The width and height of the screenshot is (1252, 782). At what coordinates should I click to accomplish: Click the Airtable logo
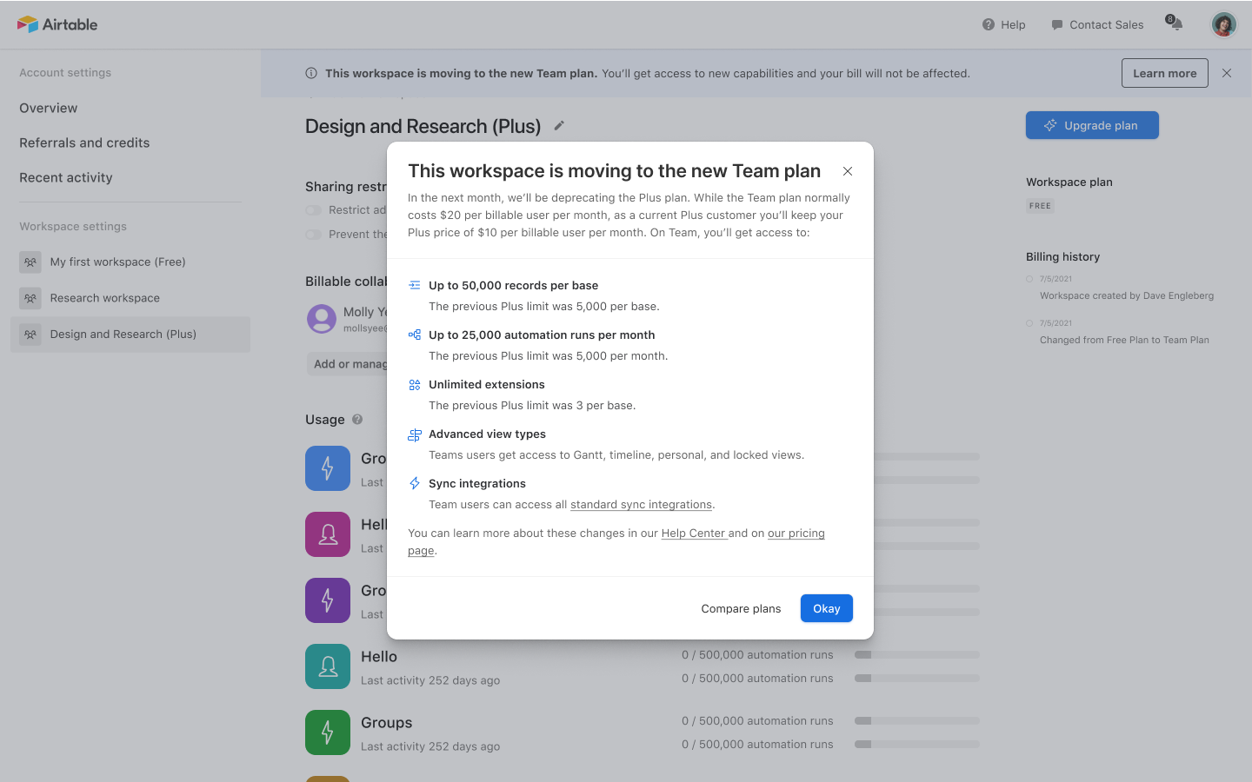click(x=57, y=24)
